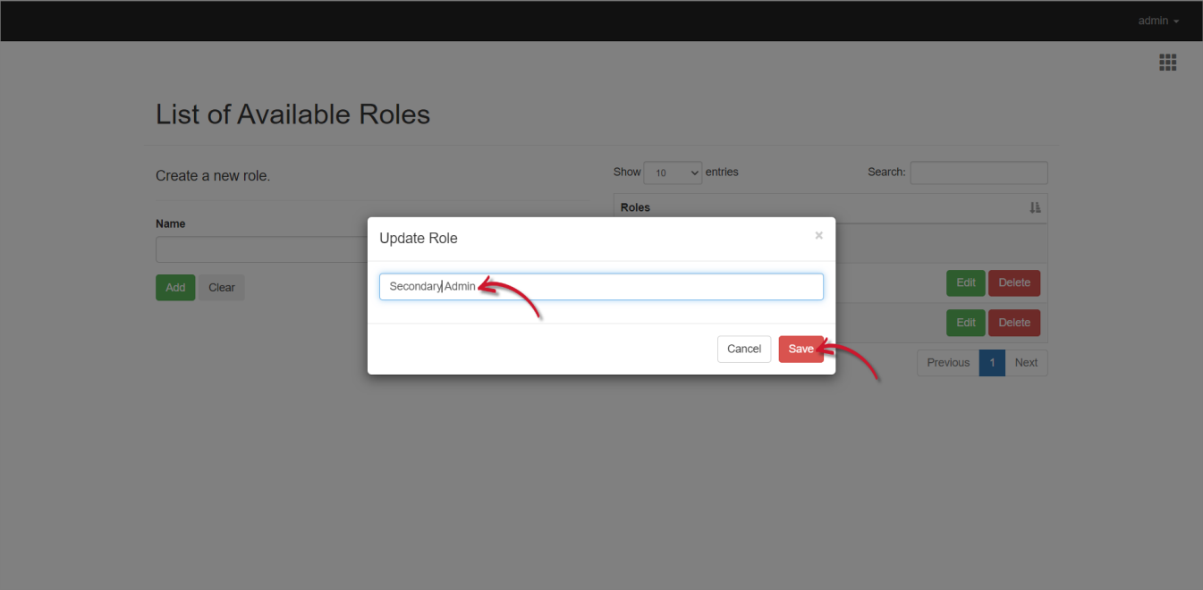
Task: Click the sort arrows in the Roles header
Action: click(x=1035, y=207)
